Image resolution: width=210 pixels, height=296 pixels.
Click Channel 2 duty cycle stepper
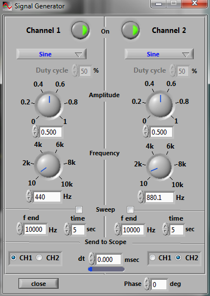(173, 71)
